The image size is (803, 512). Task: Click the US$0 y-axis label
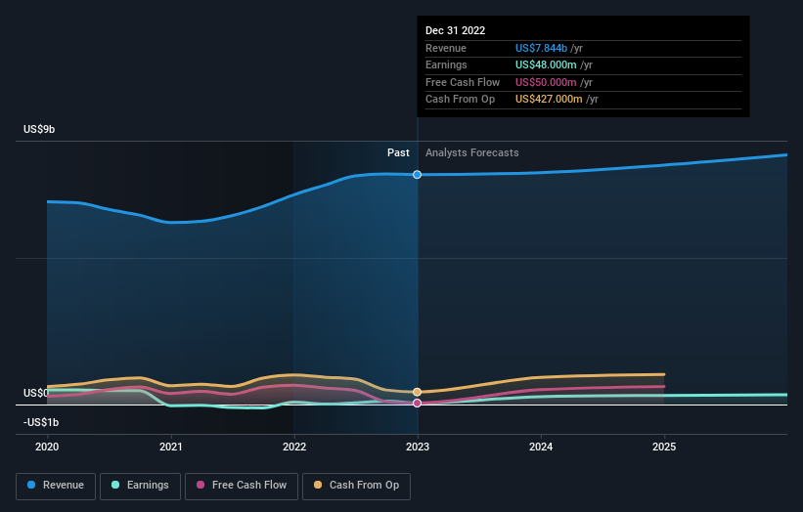tap(36, 394)
